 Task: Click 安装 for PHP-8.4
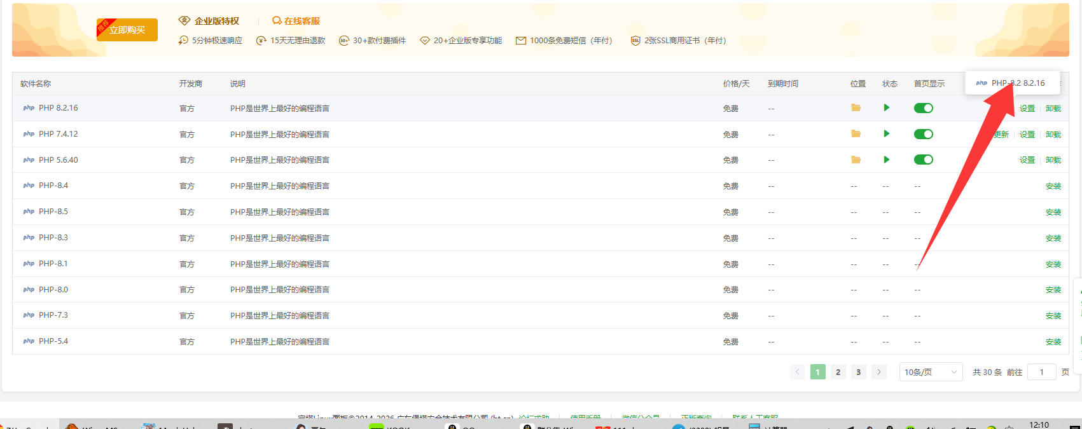click(x=1053, y=186)
